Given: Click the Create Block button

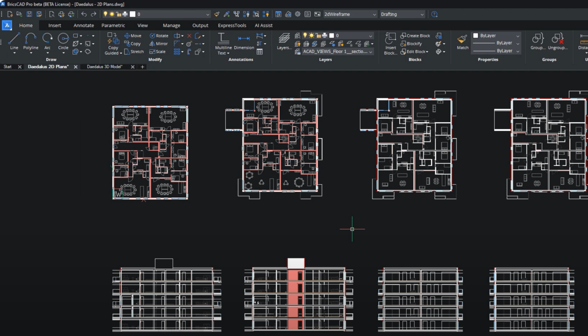Looking at the screenshot, I should point(415,36).
